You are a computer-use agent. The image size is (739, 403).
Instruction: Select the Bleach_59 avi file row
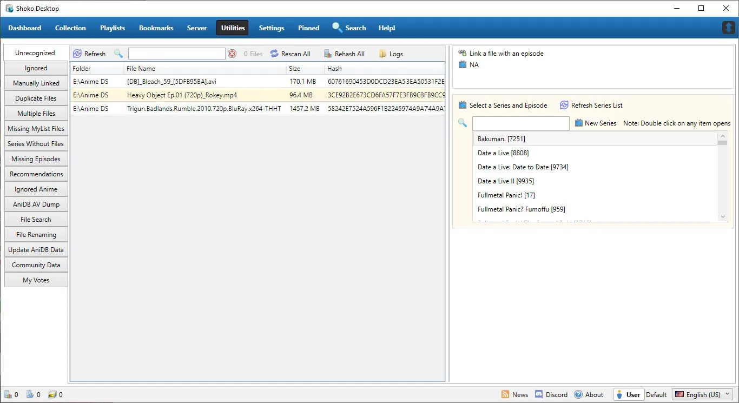(258, 82)
